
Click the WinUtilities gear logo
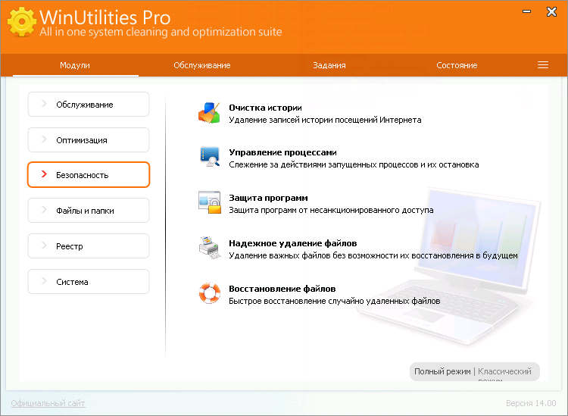(21, 22)
